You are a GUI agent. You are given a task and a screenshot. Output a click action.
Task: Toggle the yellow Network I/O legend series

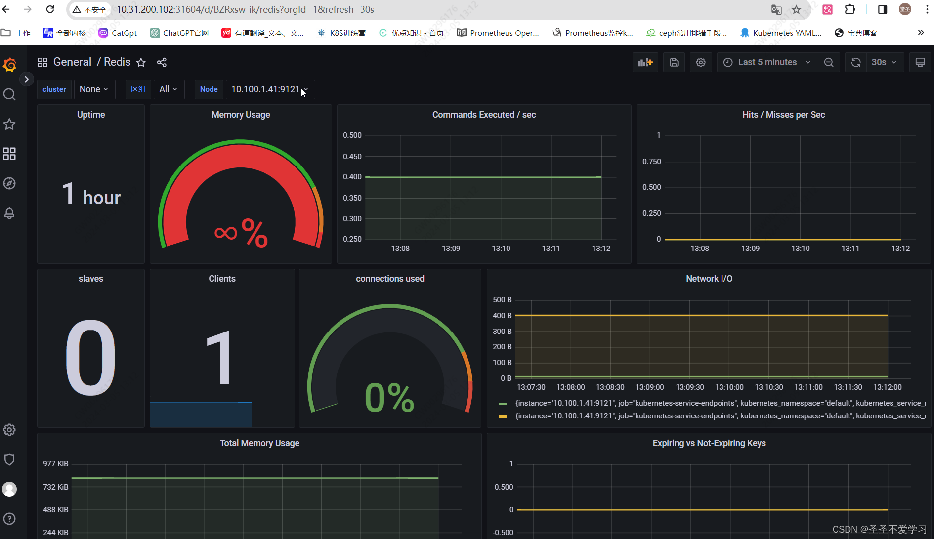[x=721, y=416]
